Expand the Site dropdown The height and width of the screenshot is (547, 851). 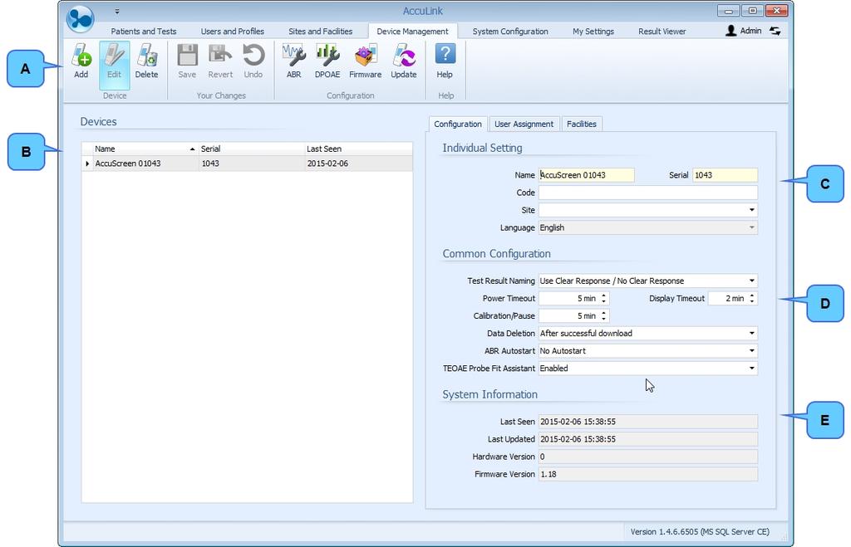point(751,210)
